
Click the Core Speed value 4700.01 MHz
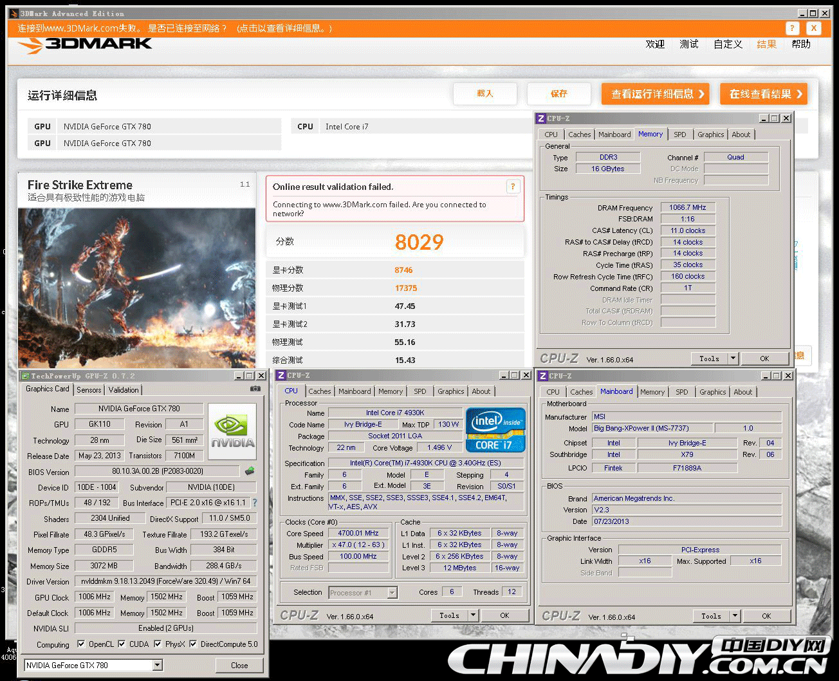tap(358, 533)
